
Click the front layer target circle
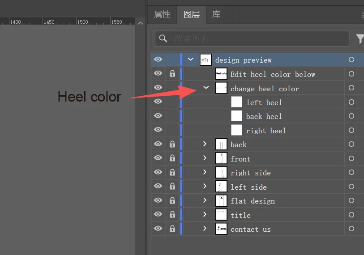pos(351,158)
